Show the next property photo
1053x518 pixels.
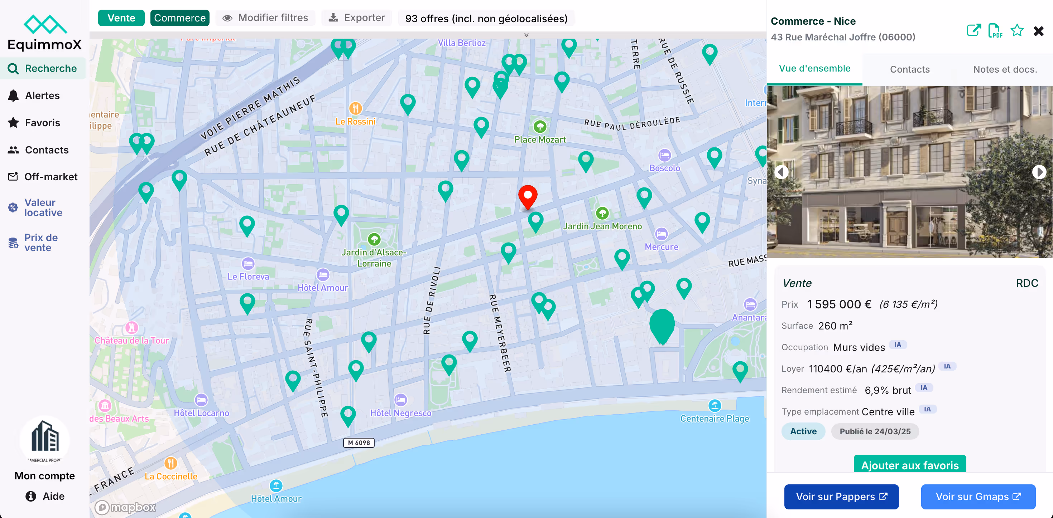1039,172
